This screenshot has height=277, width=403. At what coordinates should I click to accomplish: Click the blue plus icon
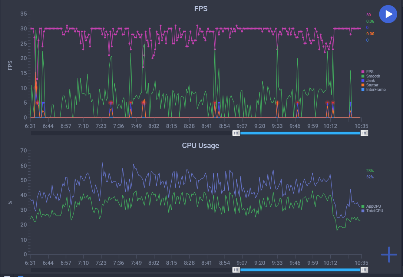(389, 254)
